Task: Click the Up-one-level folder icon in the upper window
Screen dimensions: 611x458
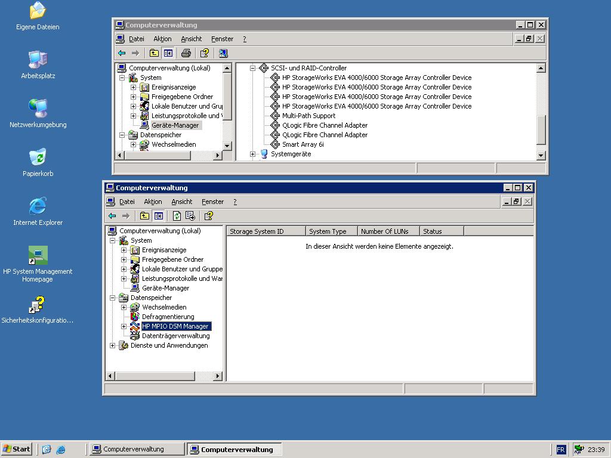Action: point(155,53)
